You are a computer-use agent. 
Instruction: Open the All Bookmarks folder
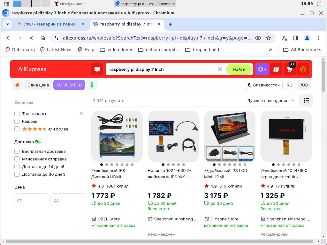[302, 50]
